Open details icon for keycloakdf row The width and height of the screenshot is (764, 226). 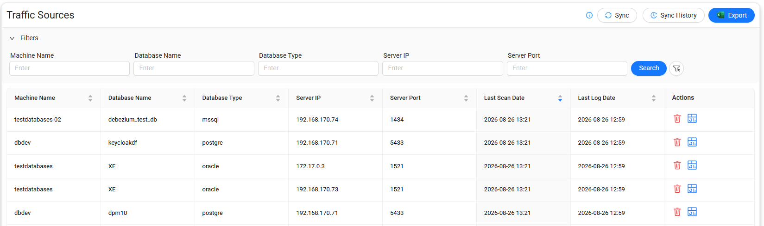(x=692, y=142)
